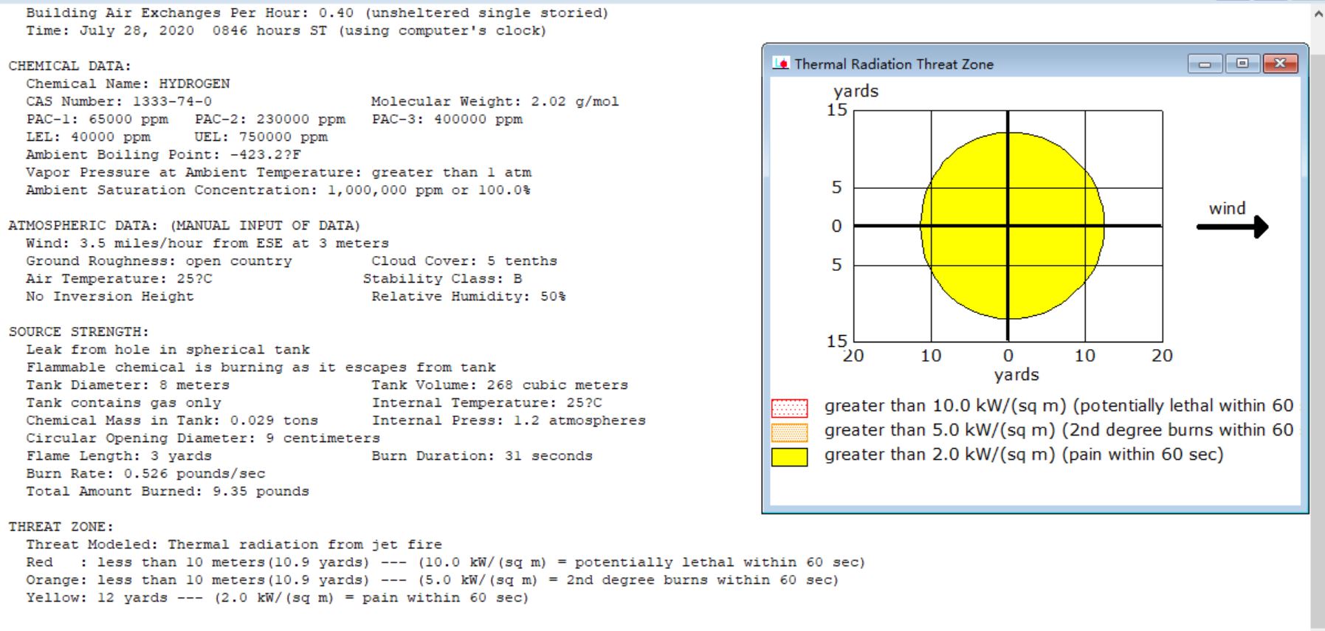Click 'Tank contains gas only' text
The height and width of the screenshot is (631, 1325).
click(x=123, y=402)
